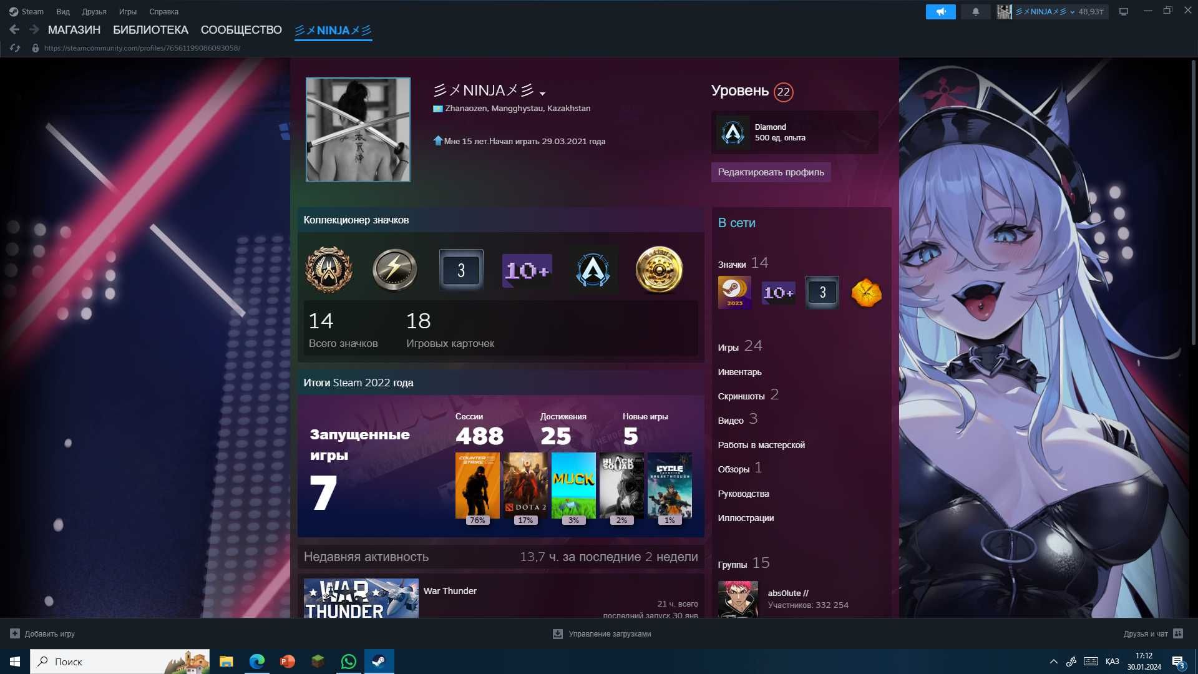The width and height of the screenshot is (1198, 674).
Task: Open the announcements megaphone button
Action: [x=940, y=11]
